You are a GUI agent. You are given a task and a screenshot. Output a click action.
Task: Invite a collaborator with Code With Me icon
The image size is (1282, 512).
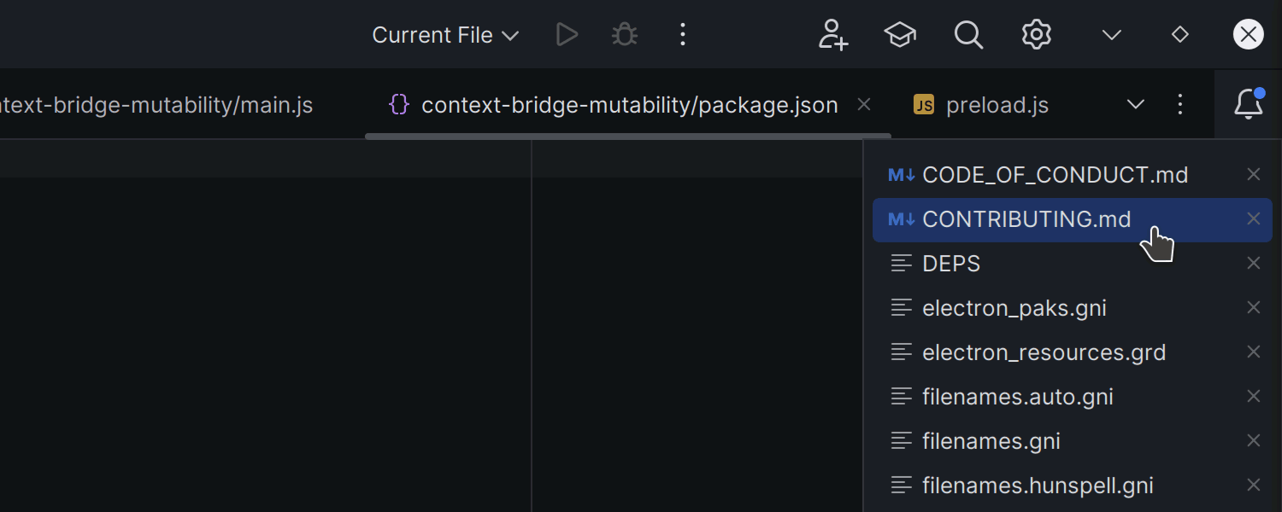pyautogui.click(x=832, y=34)
